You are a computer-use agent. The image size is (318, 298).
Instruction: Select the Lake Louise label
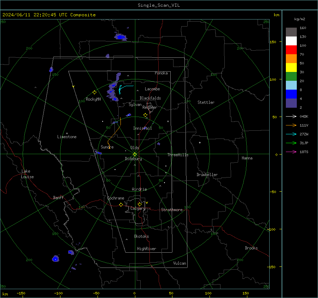[x=27, y=174]
